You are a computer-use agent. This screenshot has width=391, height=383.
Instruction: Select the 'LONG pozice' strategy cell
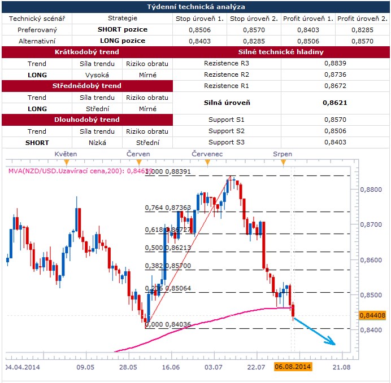123,41
